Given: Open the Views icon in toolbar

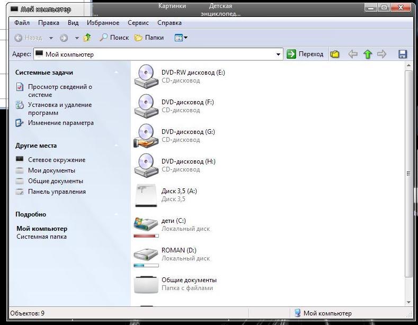Looking at the screenshot, I should tap(179, 38).
